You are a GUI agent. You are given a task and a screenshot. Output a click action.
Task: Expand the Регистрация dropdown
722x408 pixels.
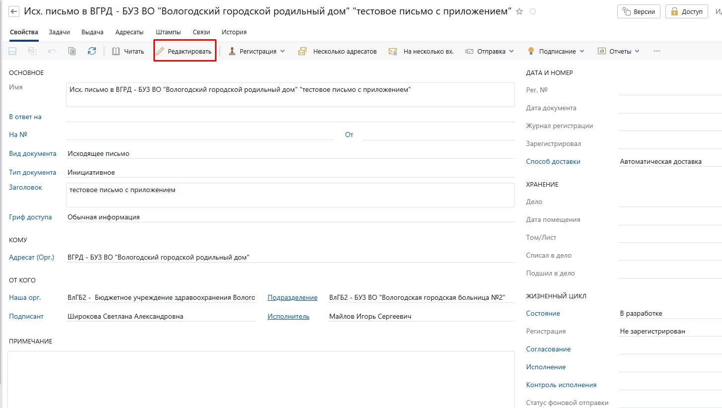[257, 51]
